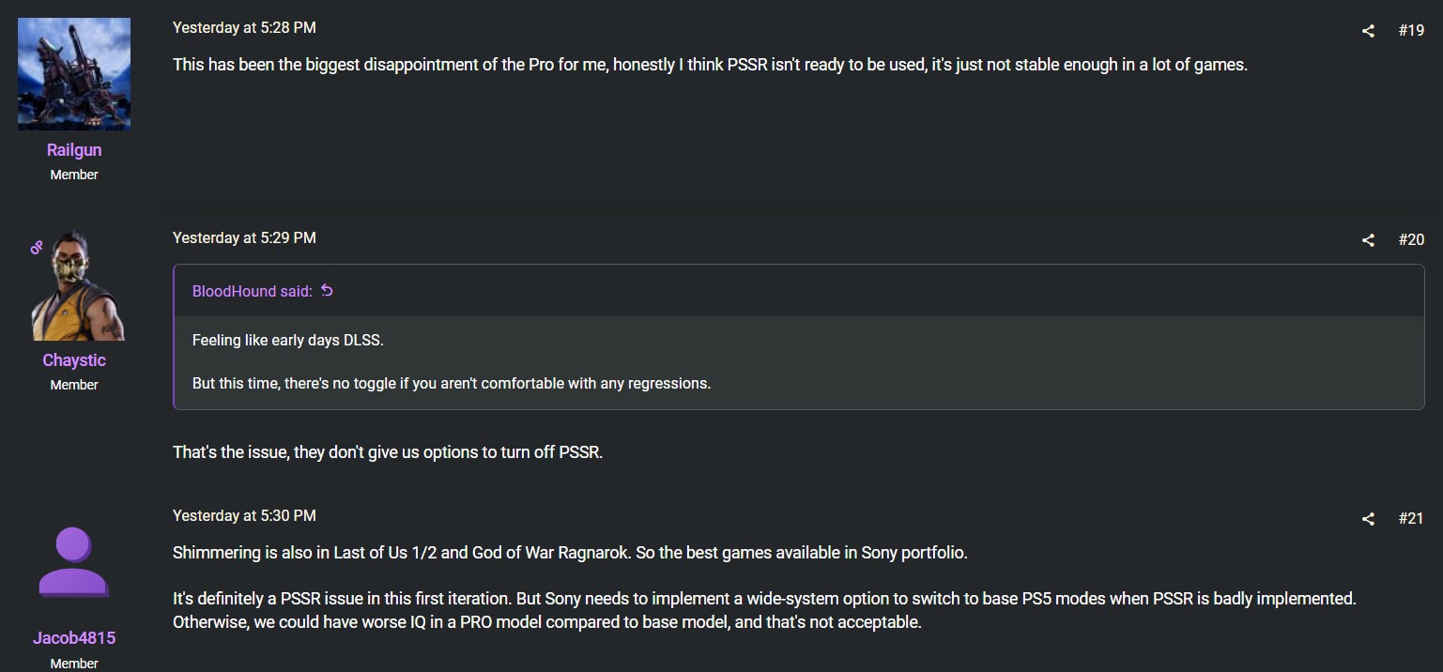Click "Yesterday at 5:29 PM" timestamp
Screen dimensions: 1443x672
244,238
